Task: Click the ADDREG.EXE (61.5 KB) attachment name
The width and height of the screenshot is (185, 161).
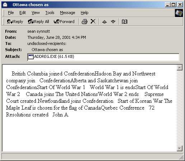Action: click(54, 56)
